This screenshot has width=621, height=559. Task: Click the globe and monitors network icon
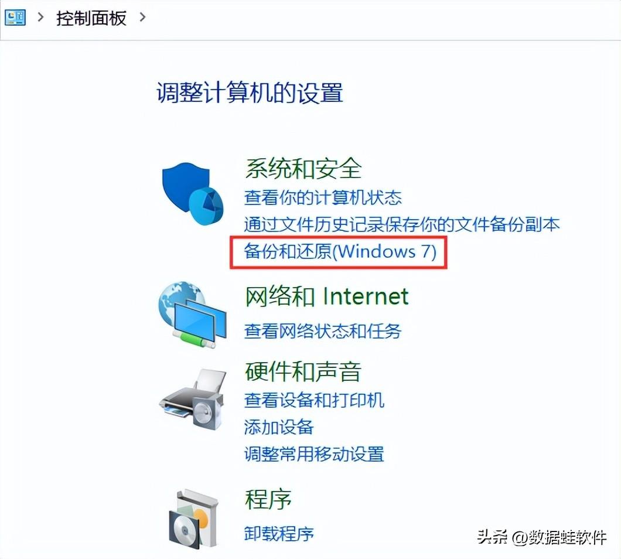coord(193,315)
